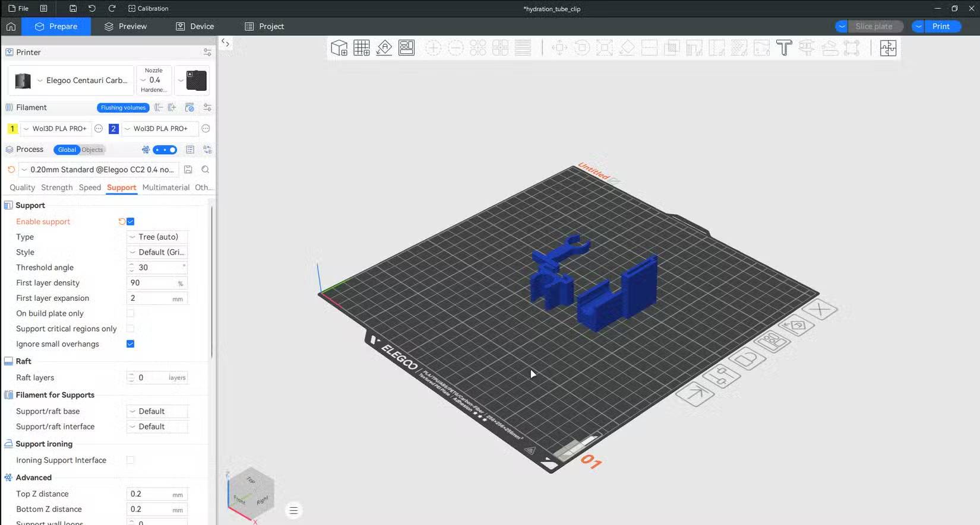Open the support Type dropdown
The width and height of the screenshot is (980, 525).
(x=157, y=237)
